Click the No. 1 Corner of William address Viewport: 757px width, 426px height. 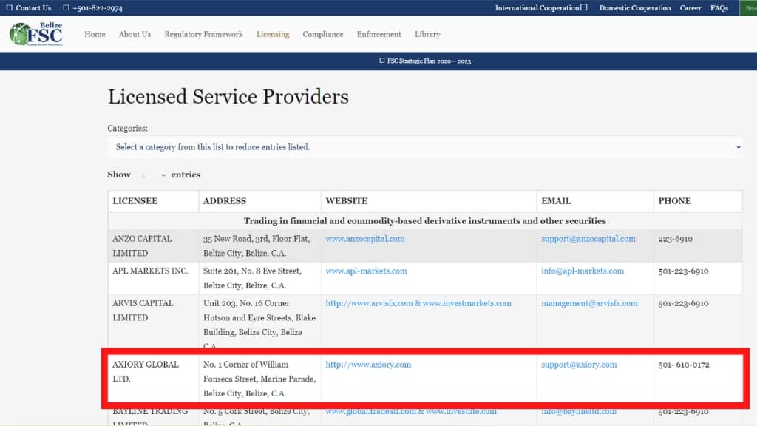tap(259, 379)
